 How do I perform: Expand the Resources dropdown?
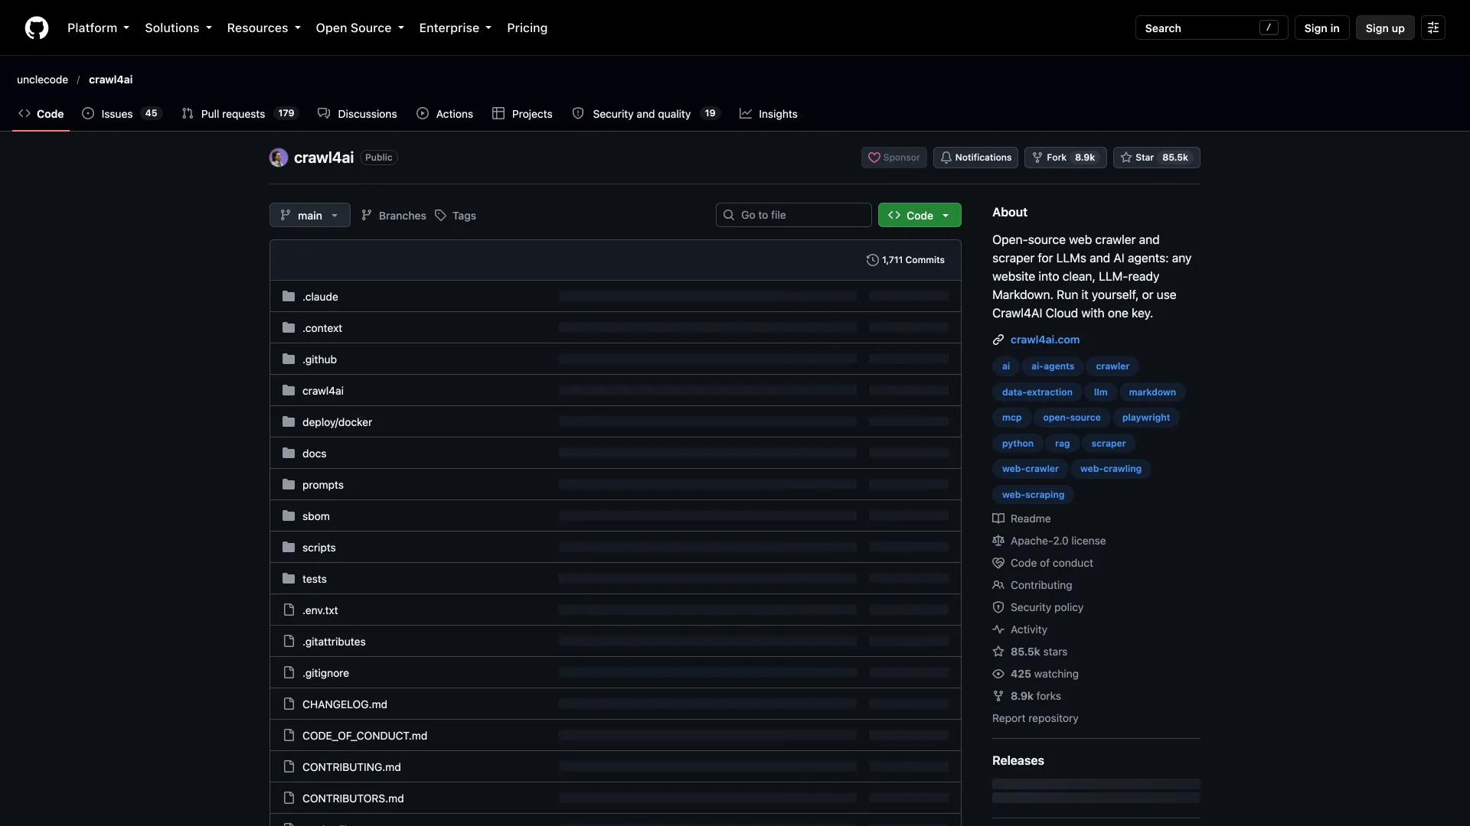(263, 28)
